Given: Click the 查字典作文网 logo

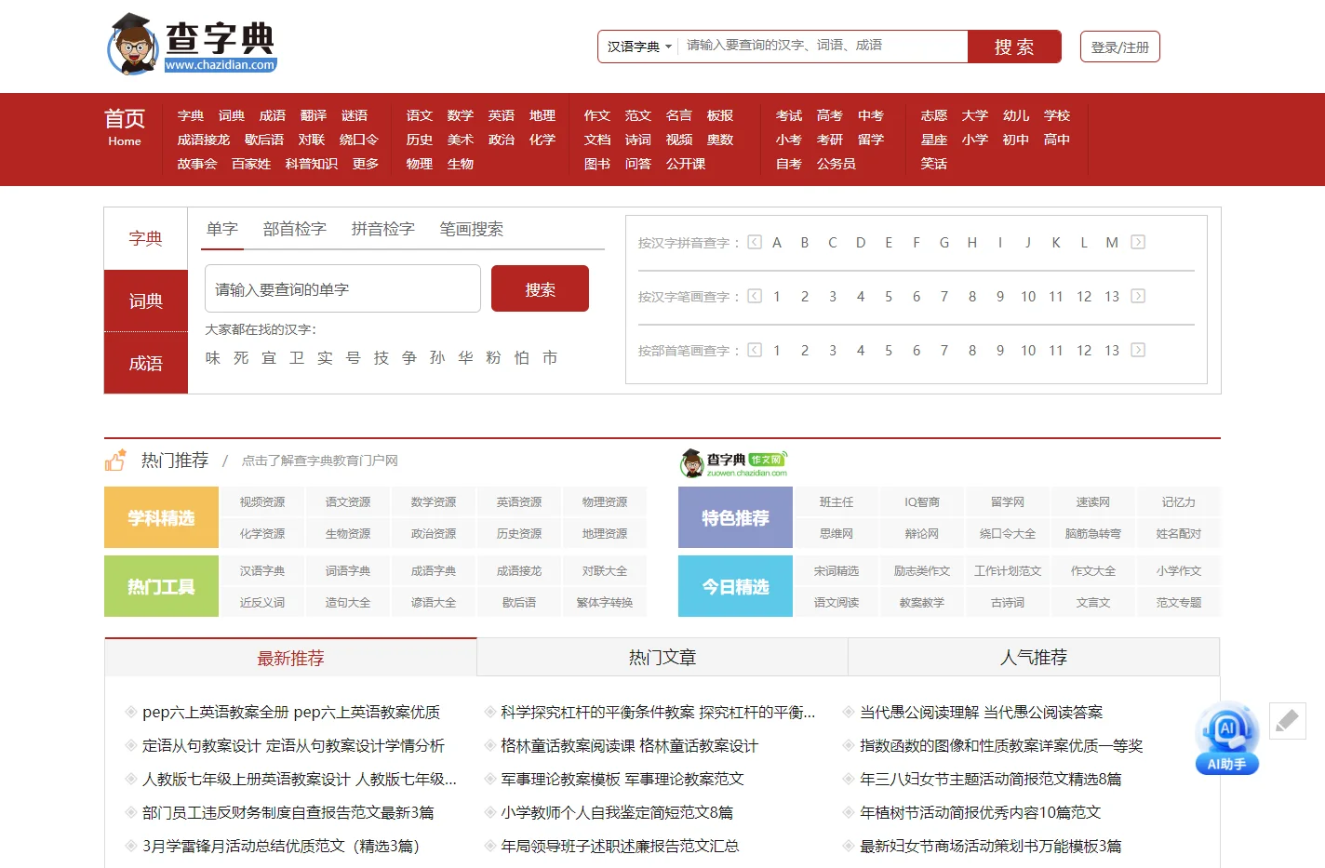Looking at the screenshot, I should pyautogui.click(x=734, y=462).
